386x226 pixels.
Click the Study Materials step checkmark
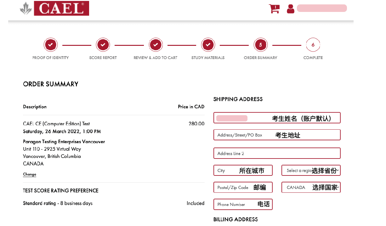pos(208,45)
